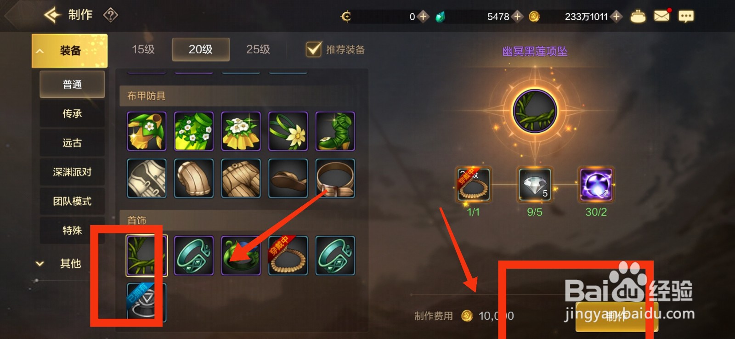The width and height of the screenshot is (735, 339).
Task: Switch to the 25级 tab
Action: (258, 49)
